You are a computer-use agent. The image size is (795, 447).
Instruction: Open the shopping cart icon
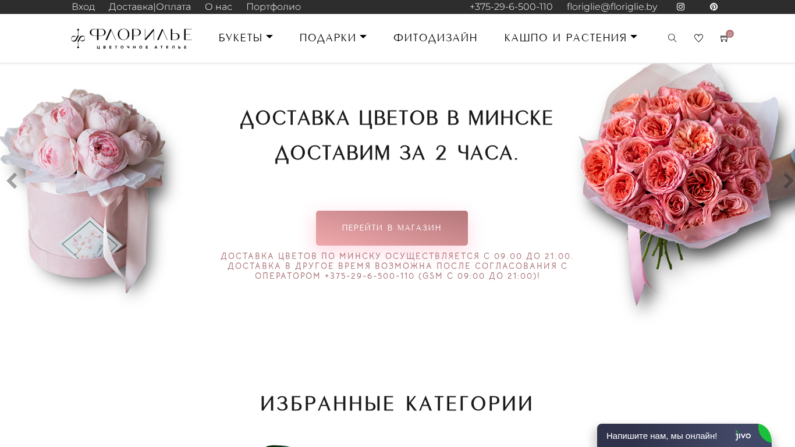[x=725, y=38]
